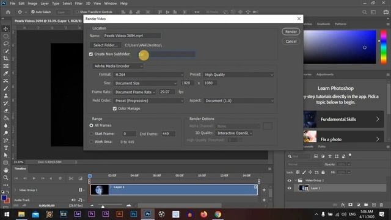Select the All Frames radio button
The width and height of the screenshot is (391, 220).
click(x=91, y=125)
